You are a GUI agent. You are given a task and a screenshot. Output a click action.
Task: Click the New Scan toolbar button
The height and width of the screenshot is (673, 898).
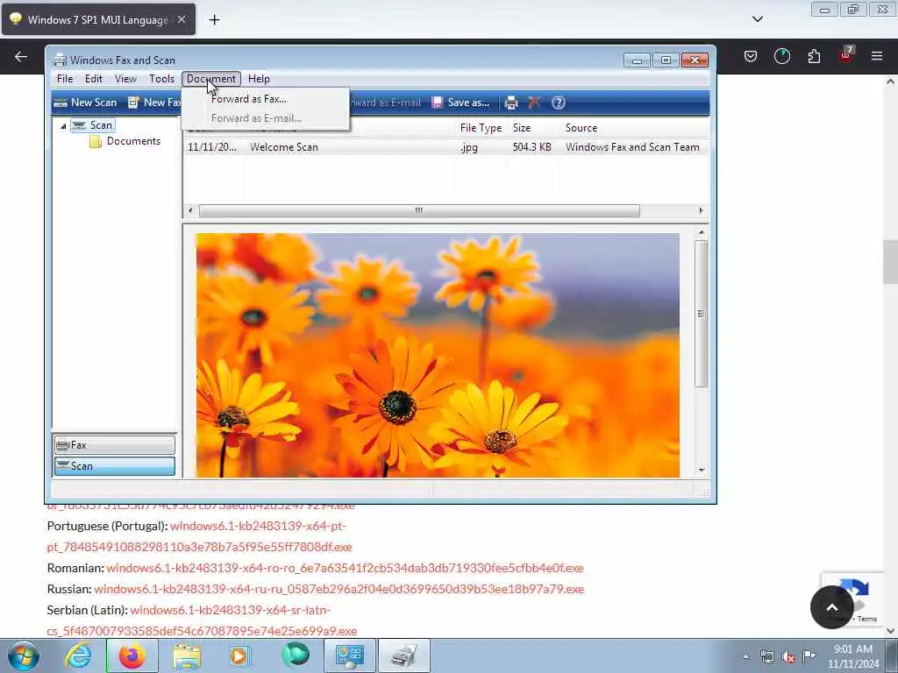[85, 103]
